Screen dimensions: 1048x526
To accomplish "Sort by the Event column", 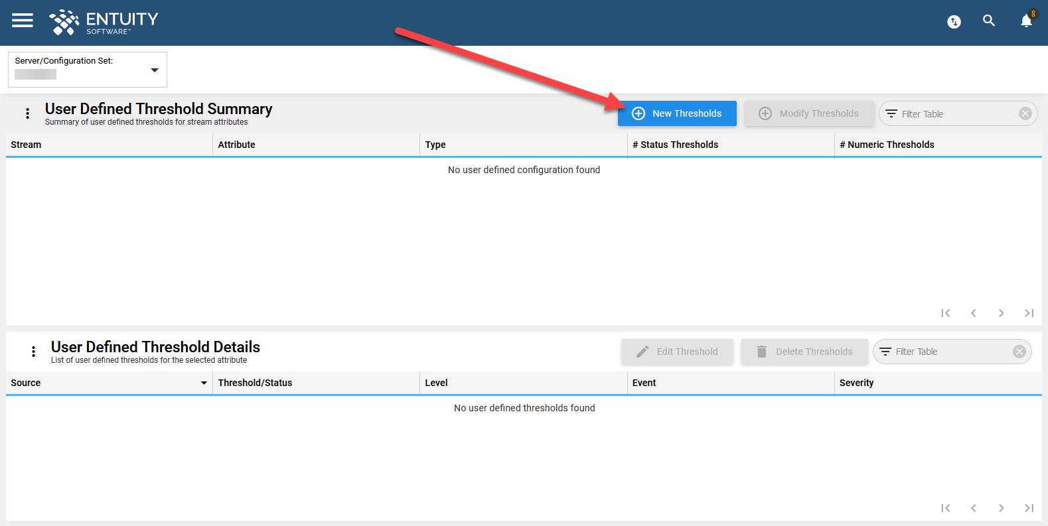I will click(x=731, y=383).
